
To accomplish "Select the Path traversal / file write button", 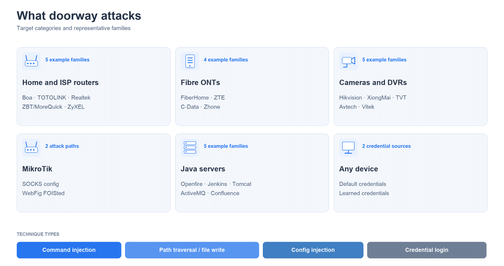I will (x=192, y=250).
